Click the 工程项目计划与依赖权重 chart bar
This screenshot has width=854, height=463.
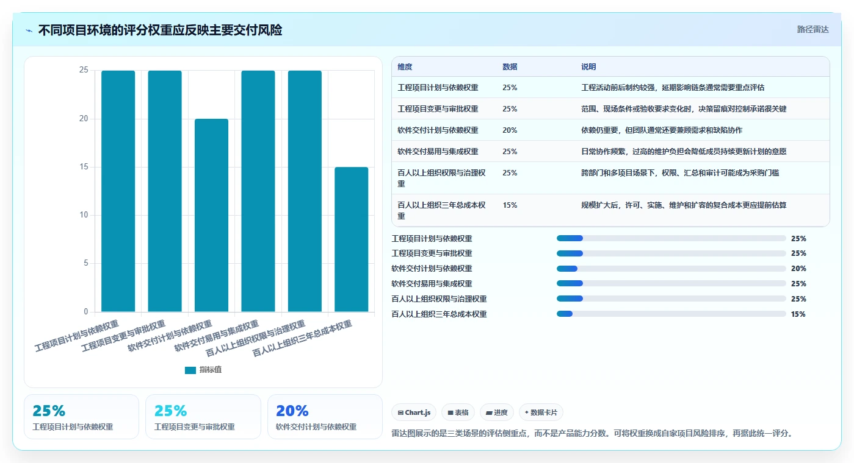tap(118, 191)
